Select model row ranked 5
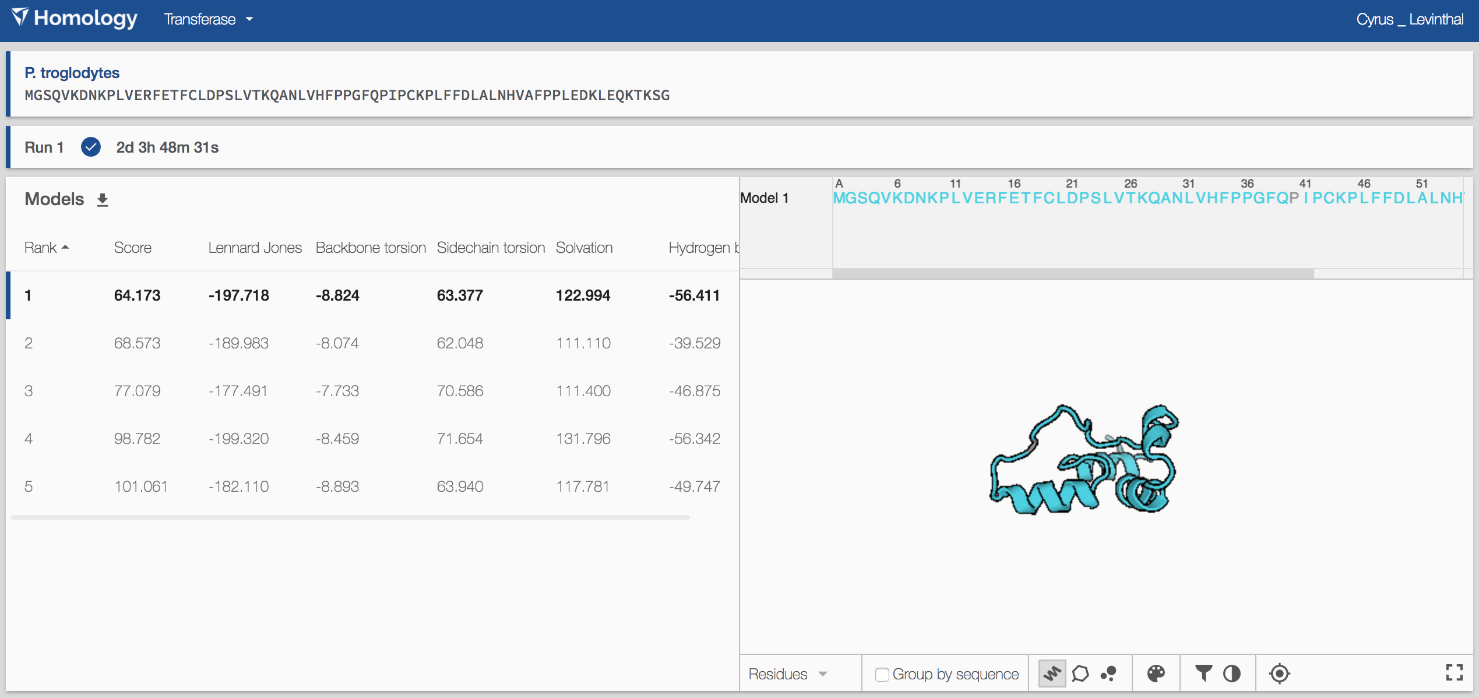The width and height of the screenshot is (1479, 698). click(x=373, y=487)
